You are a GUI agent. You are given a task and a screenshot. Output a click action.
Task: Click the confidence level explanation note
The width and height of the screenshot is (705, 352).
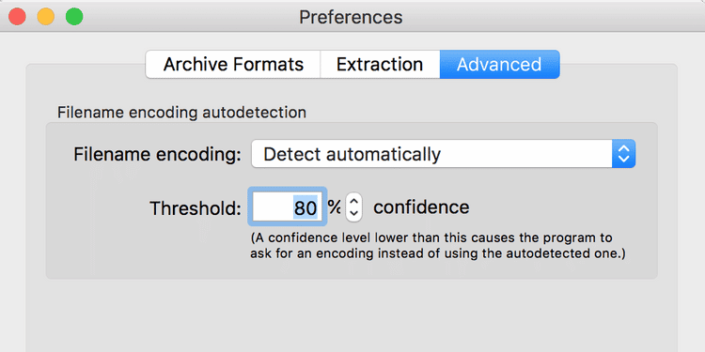tap(438, 246)
